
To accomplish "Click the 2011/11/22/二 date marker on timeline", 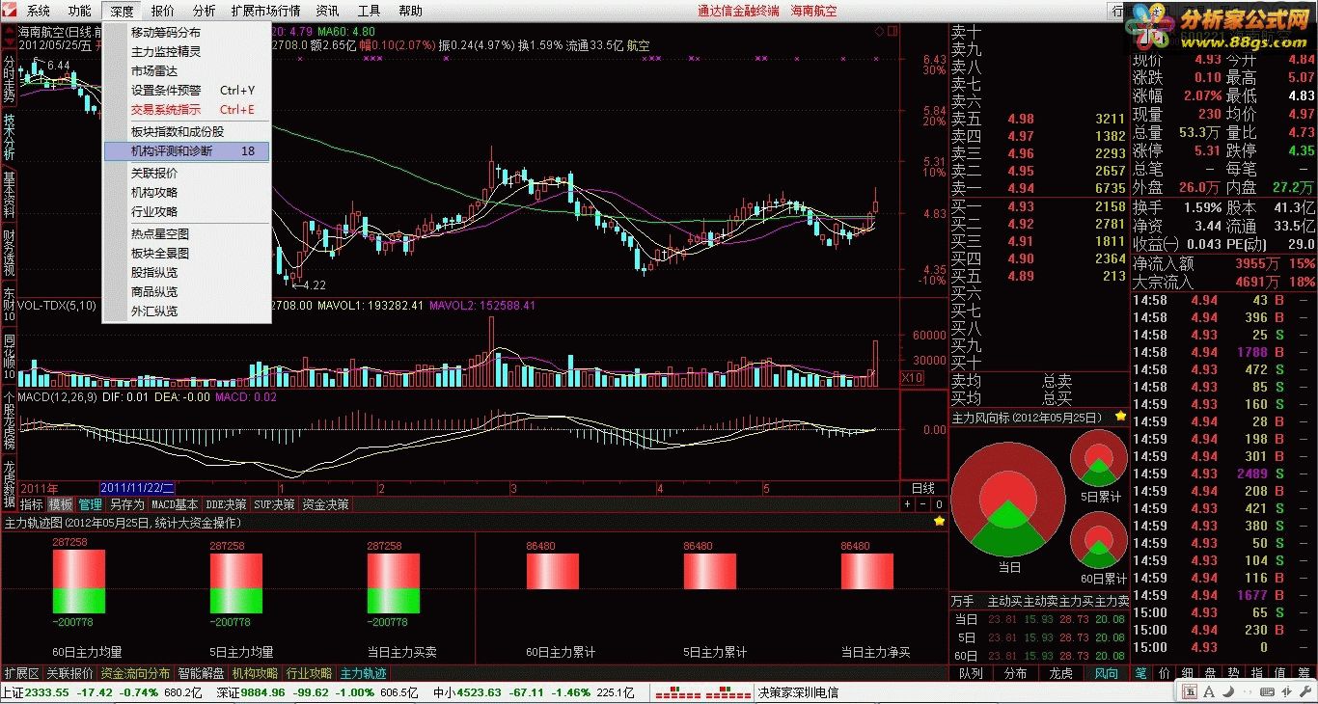I will click(x=137, y=488).
